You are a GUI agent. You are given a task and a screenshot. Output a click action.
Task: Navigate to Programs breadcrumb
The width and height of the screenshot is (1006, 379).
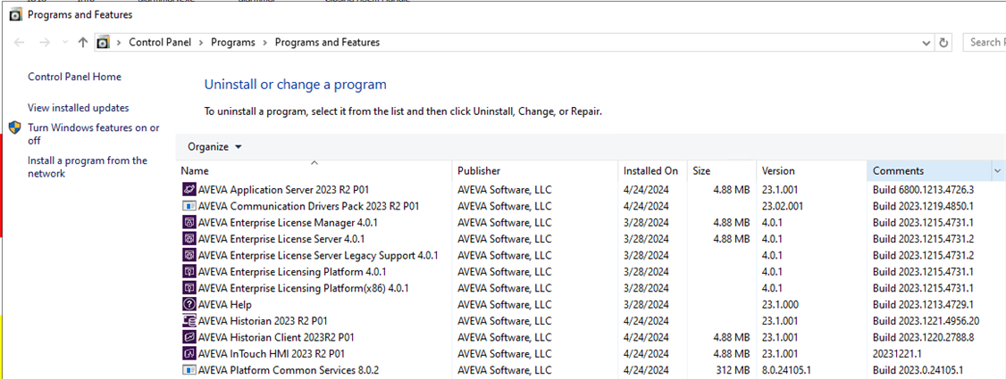(x=233, y=42)
